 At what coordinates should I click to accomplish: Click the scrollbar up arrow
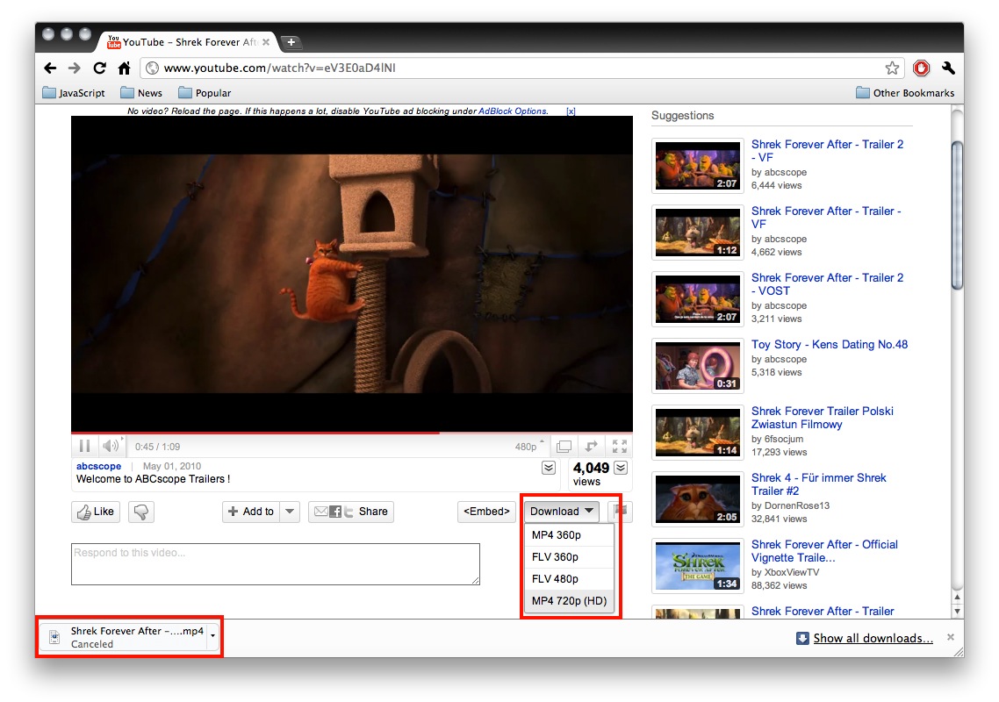957,597
